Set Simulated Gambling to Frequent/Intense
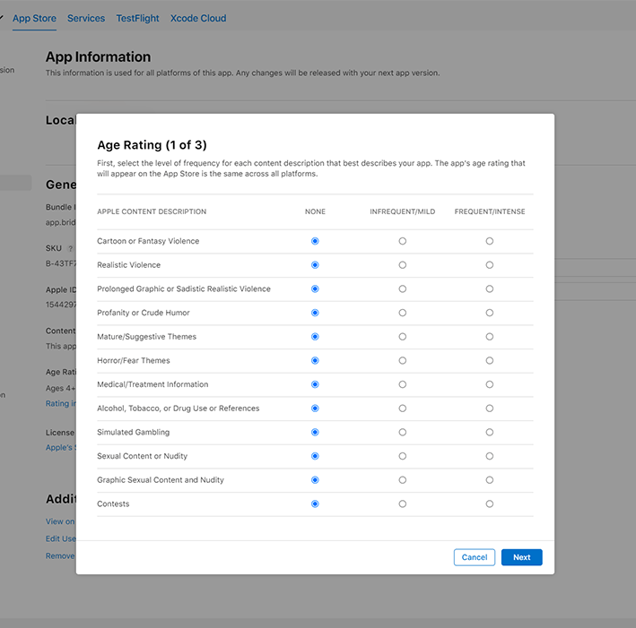This screenshot has width=636, height=628. pyautogui.click(x=490, y=433)
